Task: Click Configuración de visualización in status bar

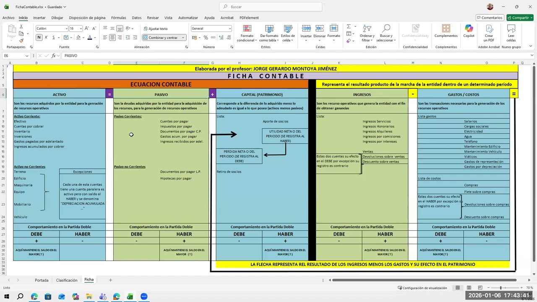Action: point(422,288)
